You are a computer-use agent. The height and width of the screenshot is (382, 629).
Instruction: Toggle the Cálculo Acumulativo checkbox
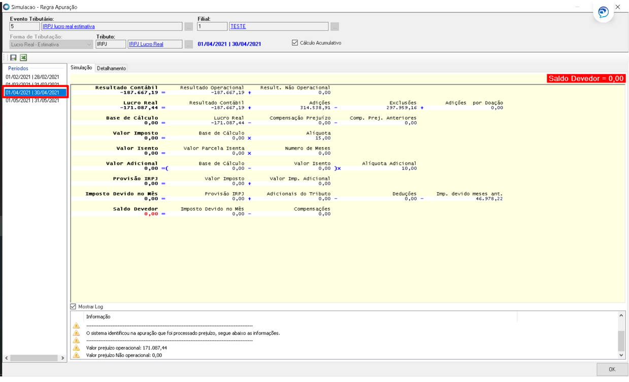[x=294, y=43]
